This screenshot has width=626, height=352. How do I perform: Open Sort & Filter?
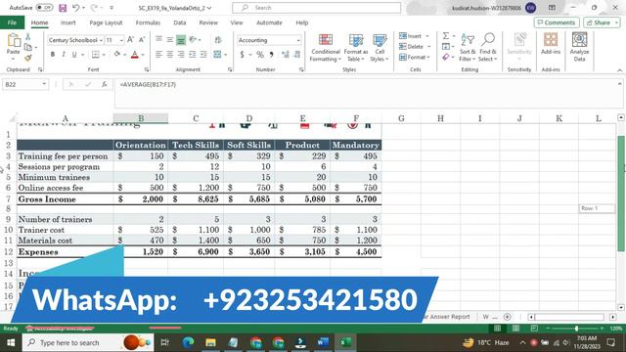pos(468,48)
